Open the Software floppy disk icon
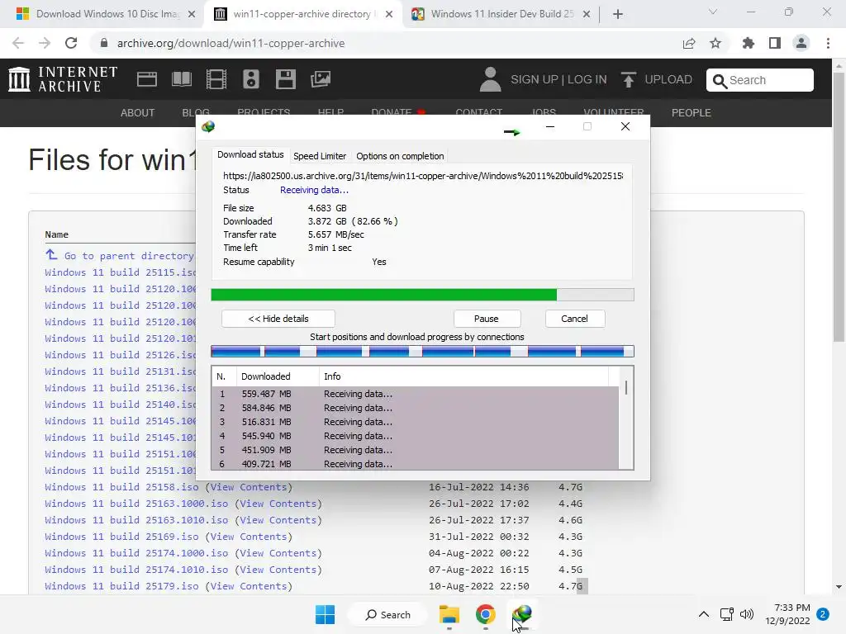Screen dimensions: 846x634 [285, 79]
